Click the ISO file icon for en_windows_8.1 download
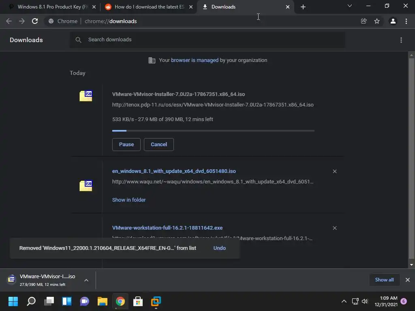 tap(86, 185)
